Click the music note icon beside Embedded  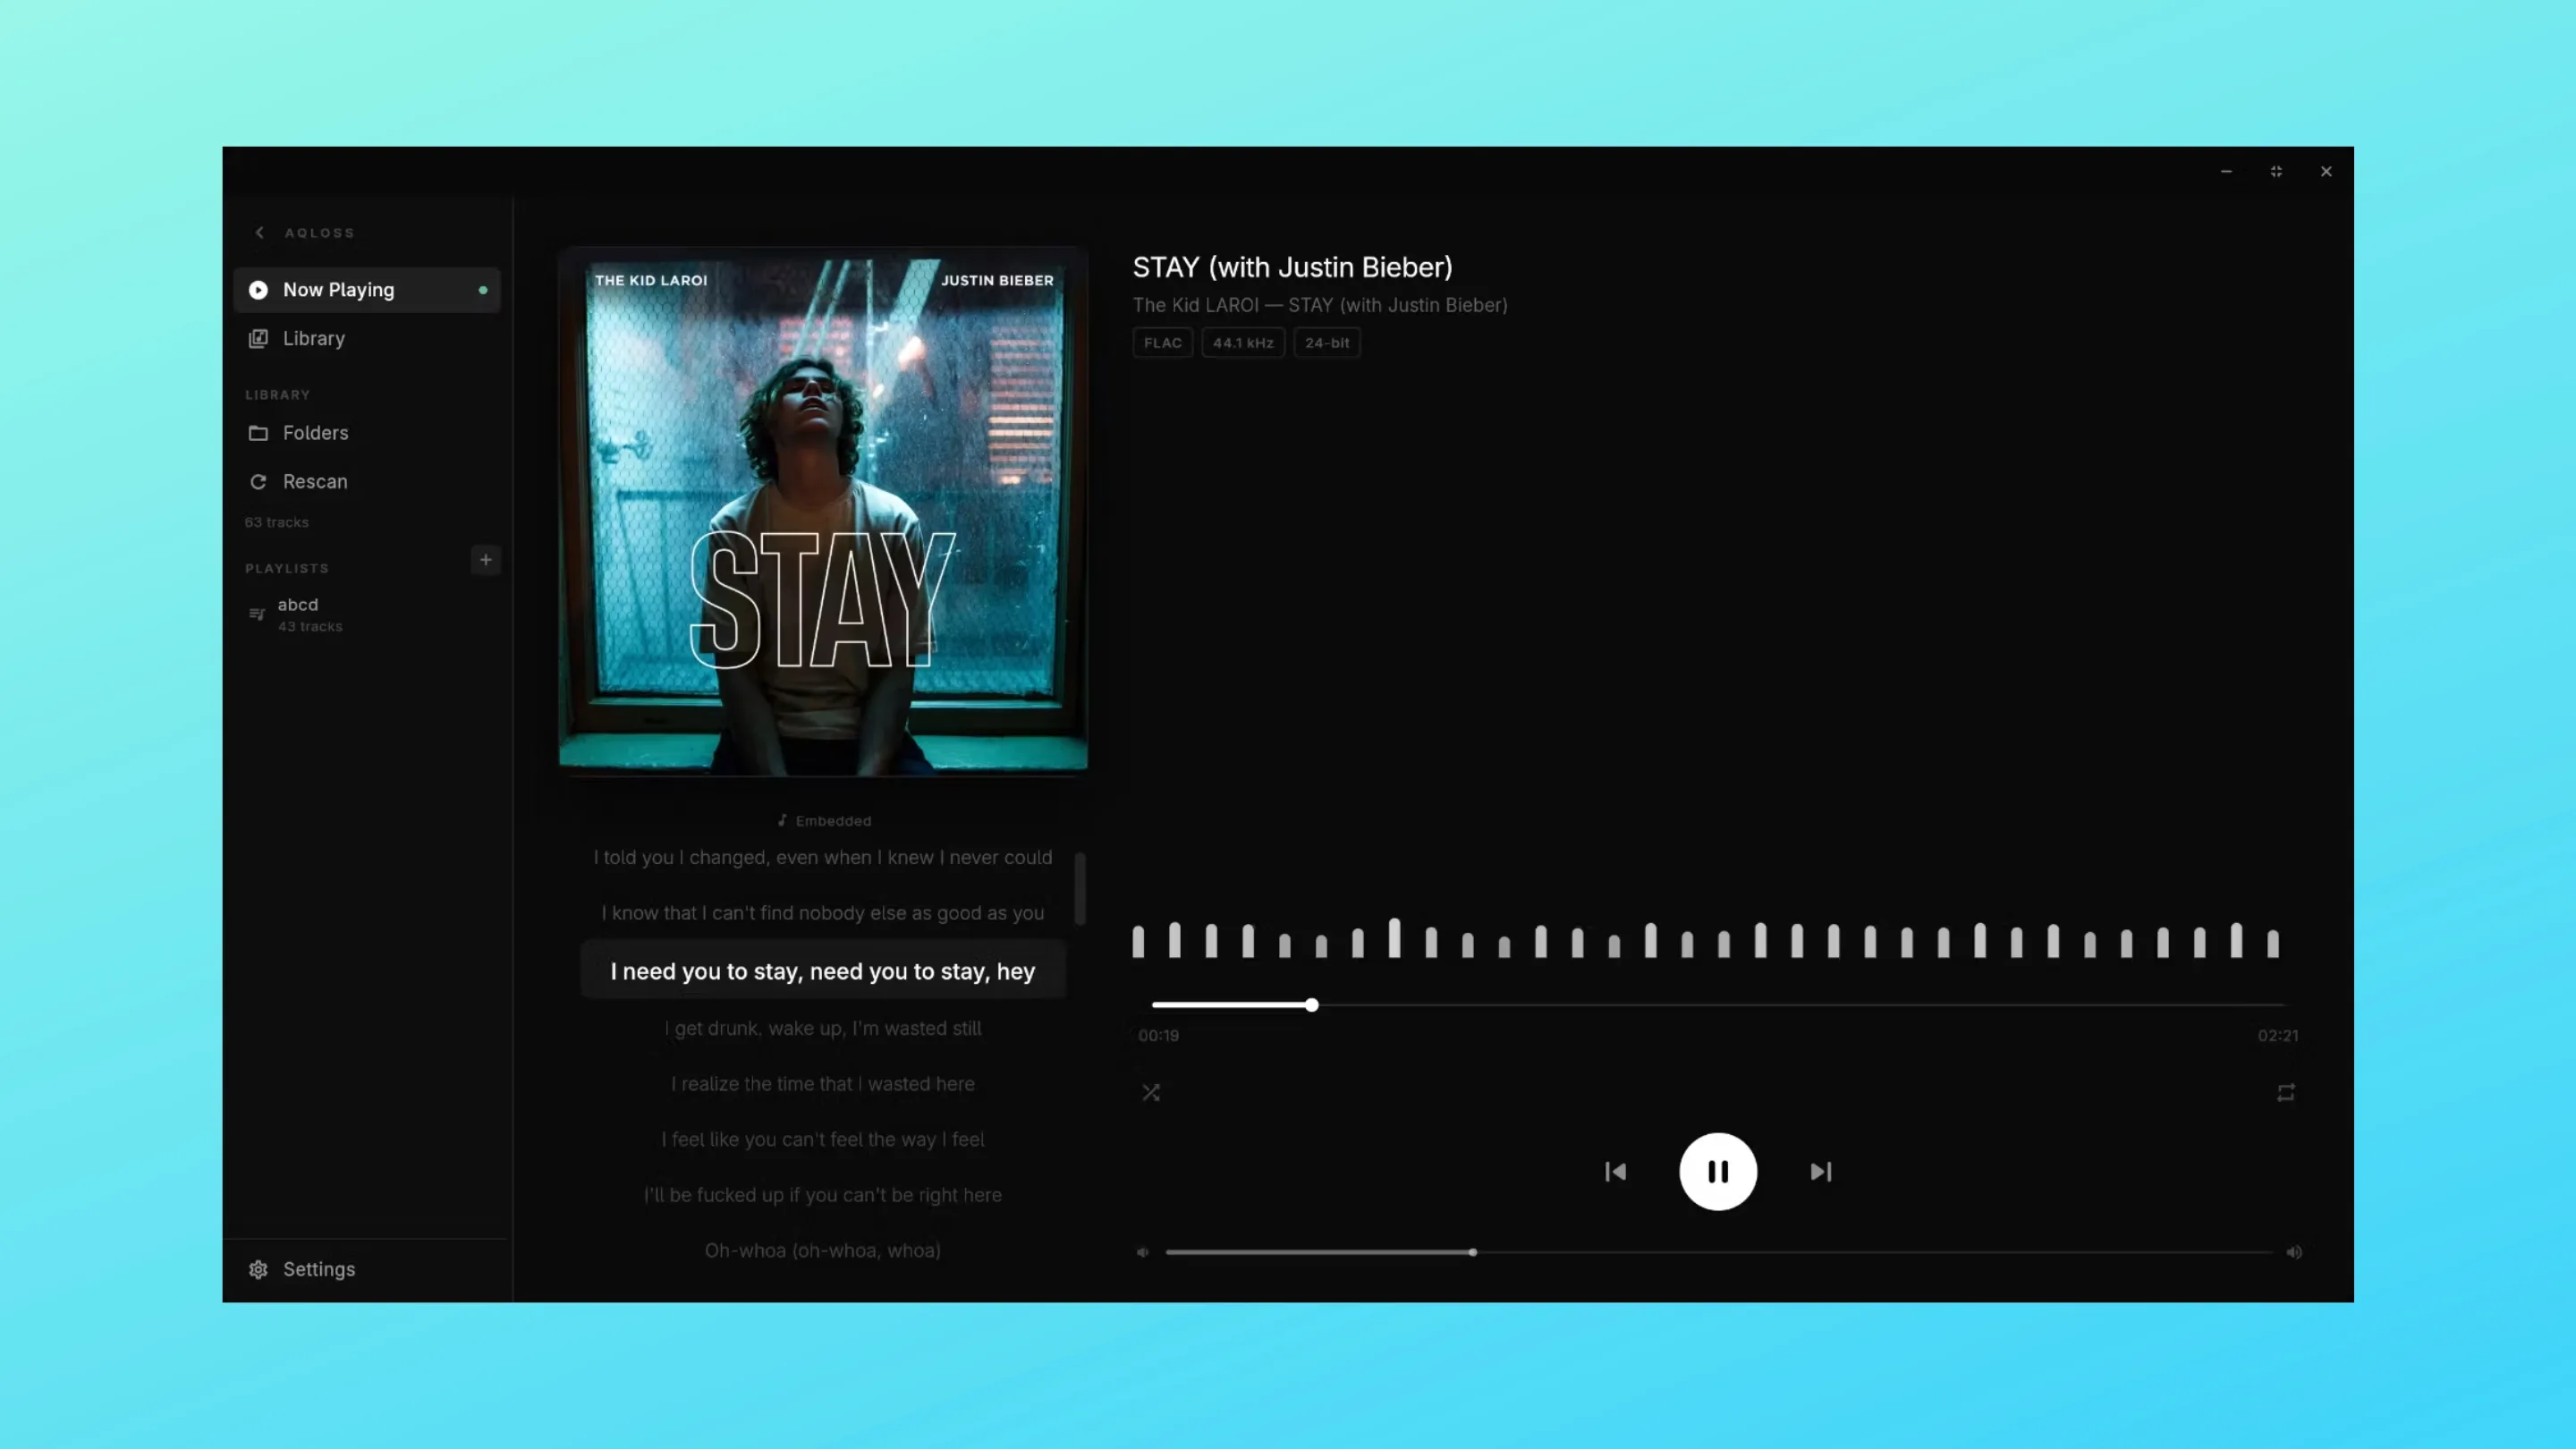pos(782,821)
